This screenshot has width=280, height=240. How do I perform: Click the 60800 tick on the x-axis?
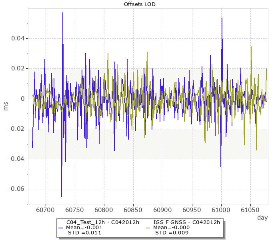point(104,210)
